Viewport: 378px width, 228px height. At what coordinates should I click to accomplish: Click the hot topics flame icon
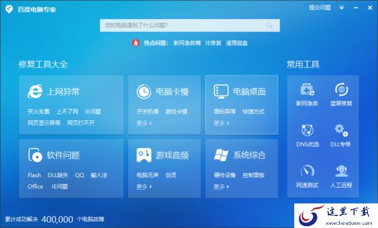click(x=135, y=43)
